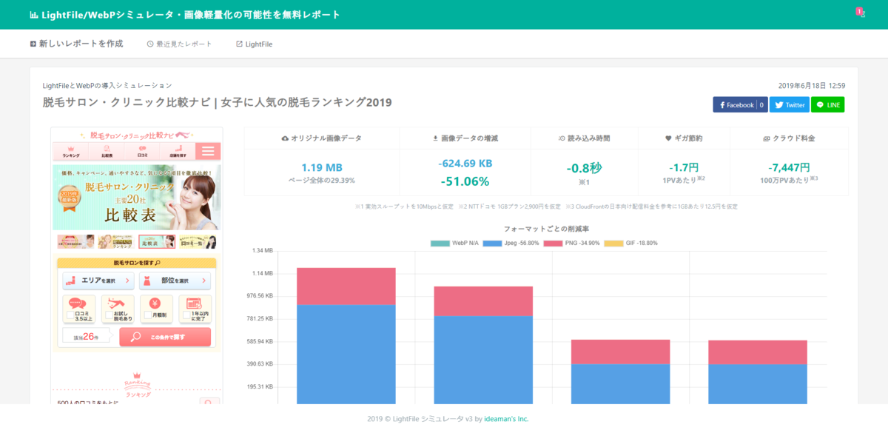Screen dimensions: 888x433
Task: Share the report on Facebook
Action: point(740,105)
